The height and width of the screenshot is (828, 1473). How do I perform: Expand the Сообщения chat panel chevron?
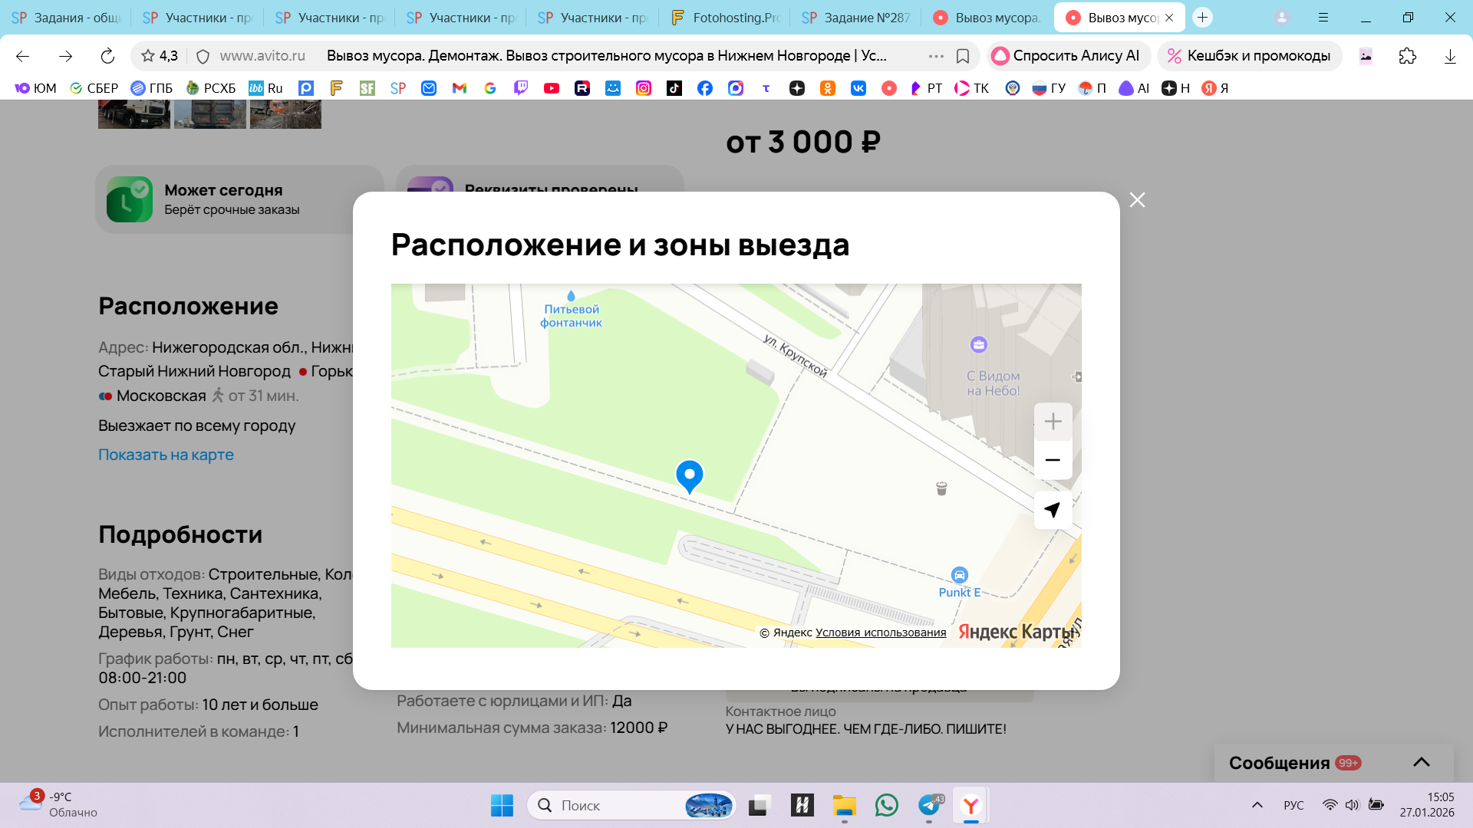tap(1421, 762)
